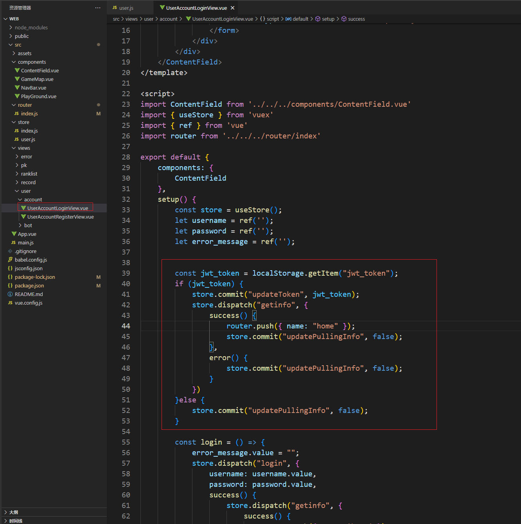Click 'error()' on line 47
This screenshot has width=521, height=524.
224,358
